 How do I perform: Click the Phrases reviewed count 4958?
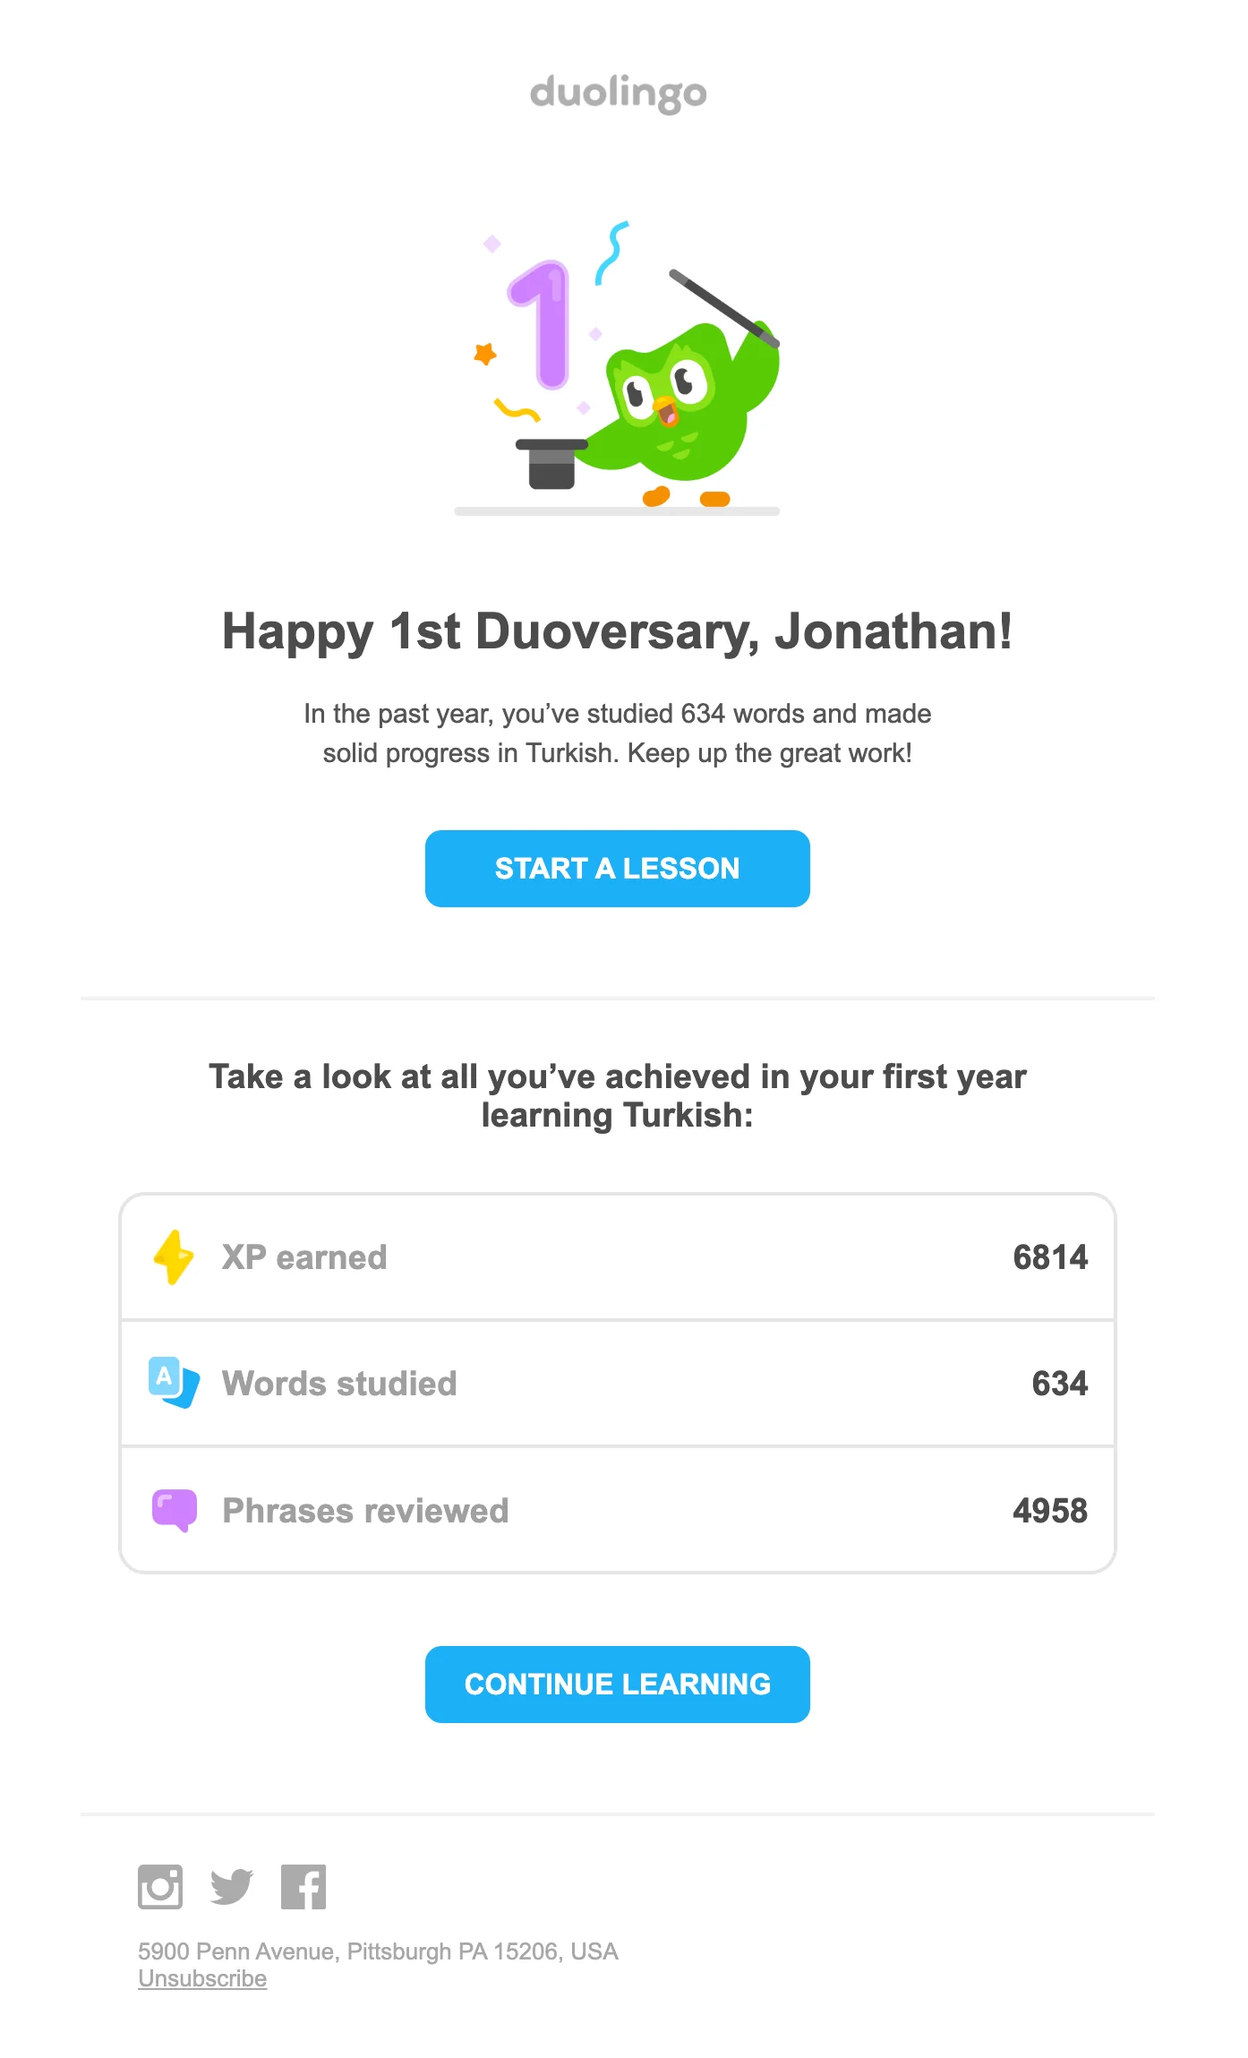click(x=1050, y=1510)
